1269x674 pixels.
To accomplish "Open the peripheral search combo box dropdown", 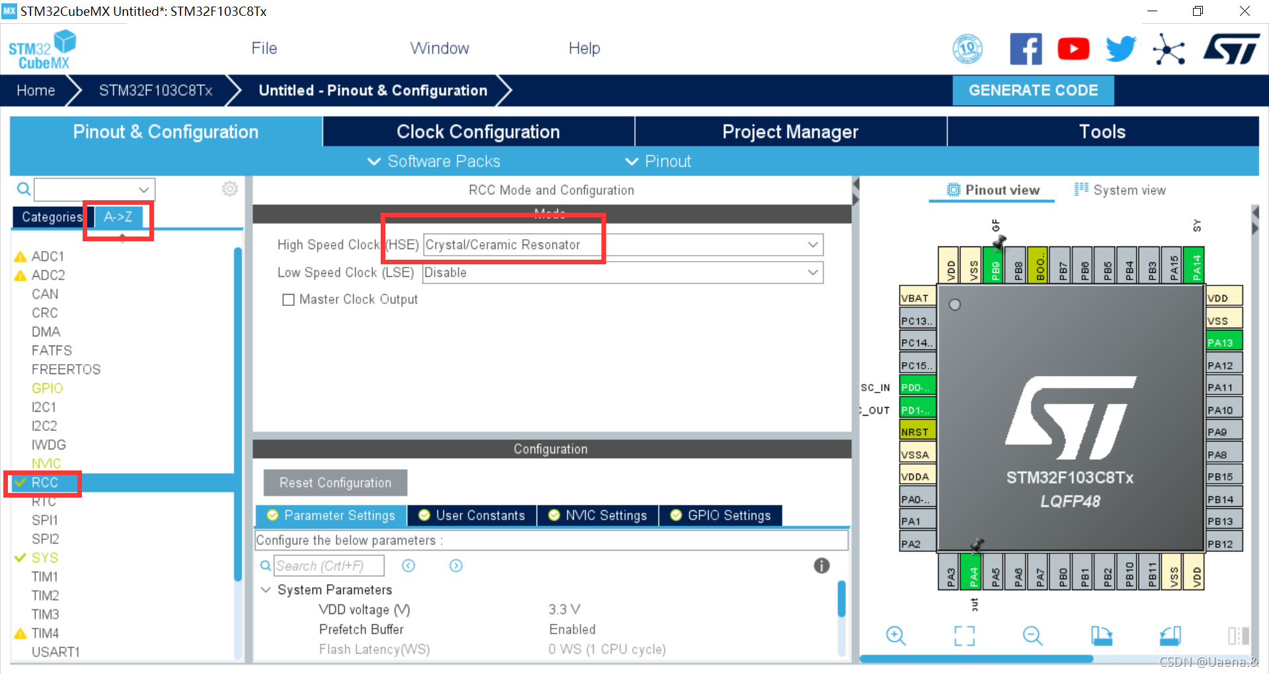I will pyautogui.click(x=143, y=190).
